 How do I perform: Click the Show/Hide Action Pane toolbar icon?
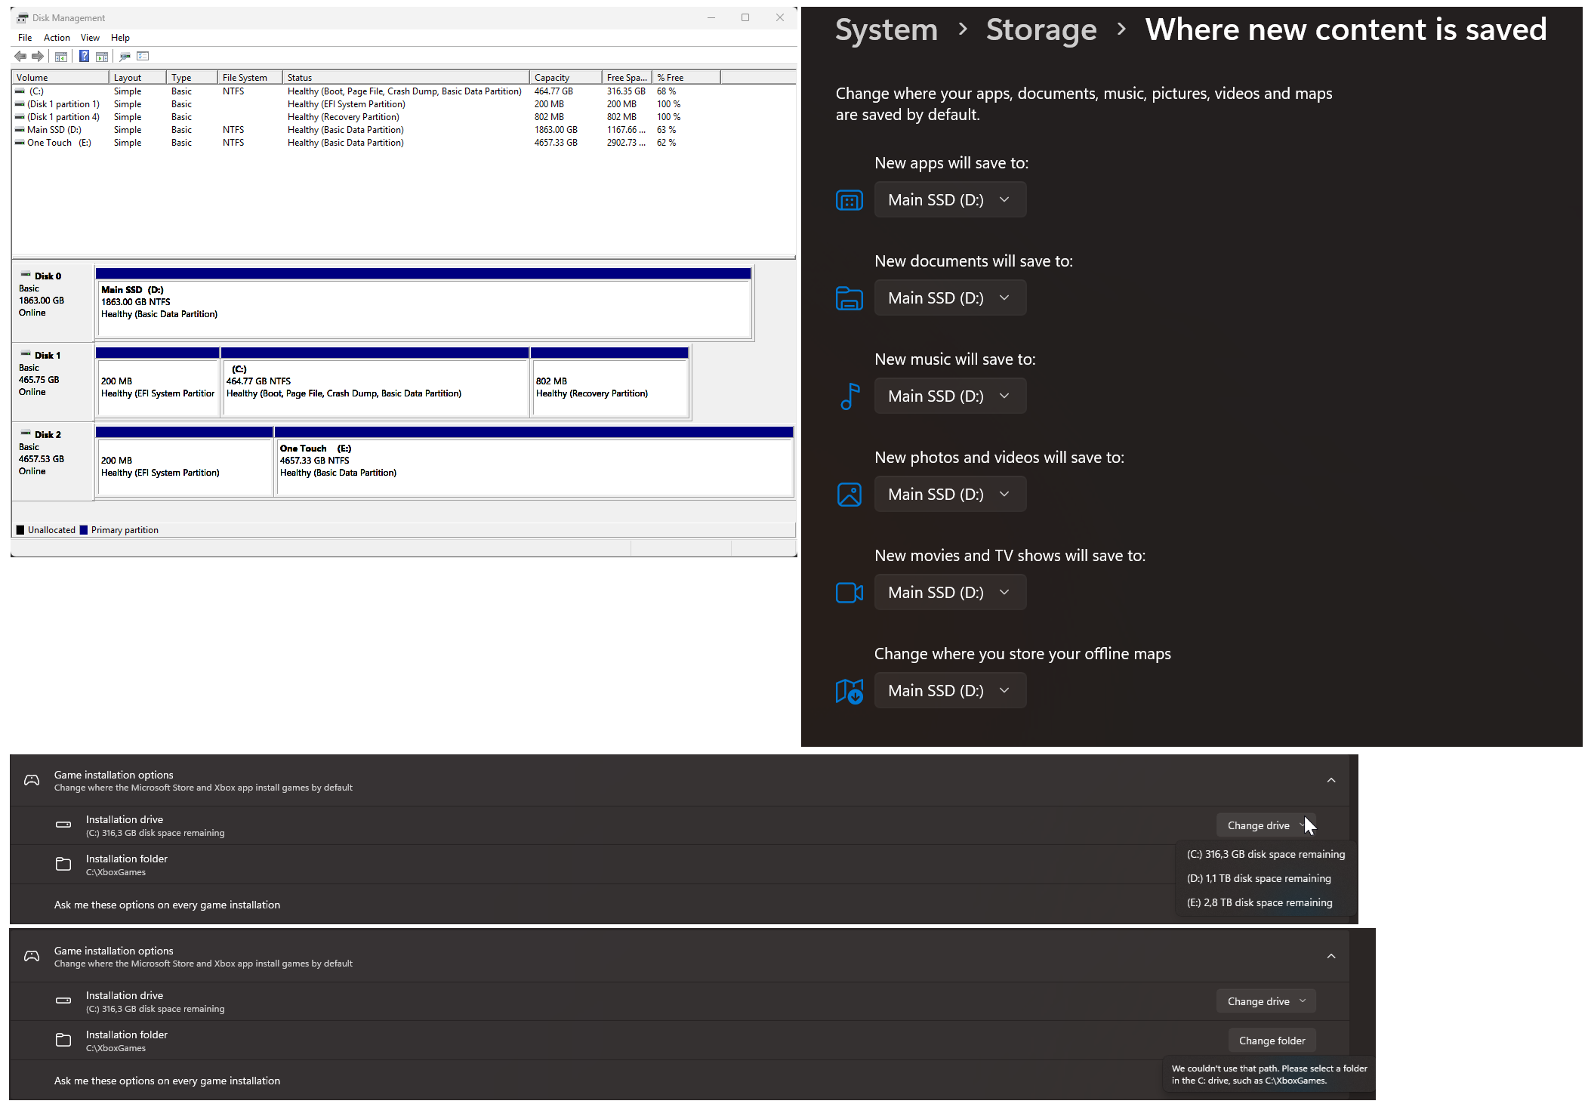[x=102, y=56]
